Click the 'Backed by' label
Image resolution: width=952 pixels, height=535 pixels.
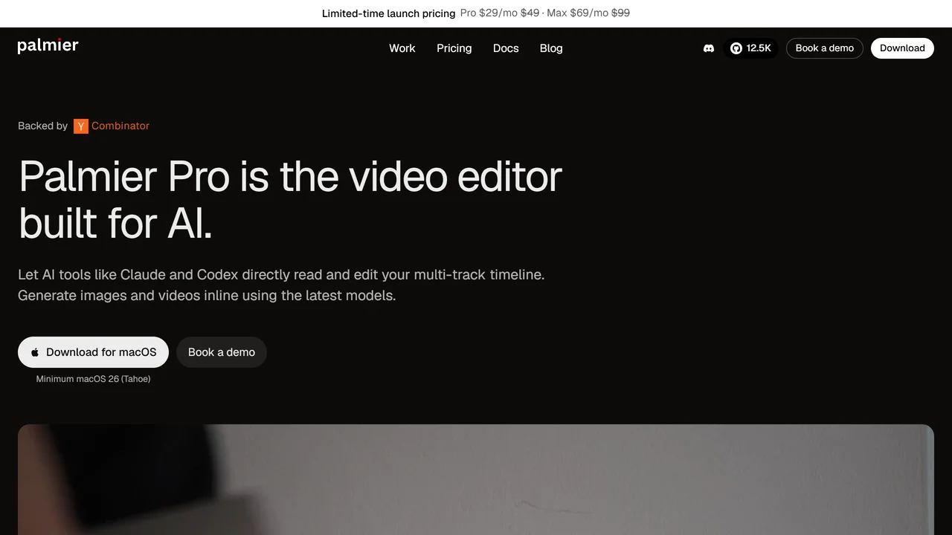pos(42,126)
